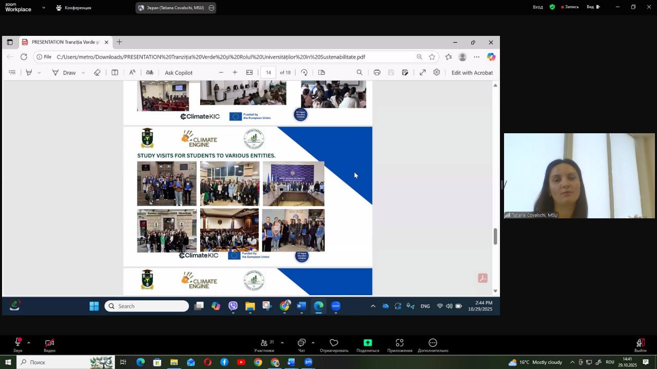Image resolution: width=657 pixels, height=369 pixels.
Task: Start sharing screen with green Share button
Action: click(x=368, y=343)
